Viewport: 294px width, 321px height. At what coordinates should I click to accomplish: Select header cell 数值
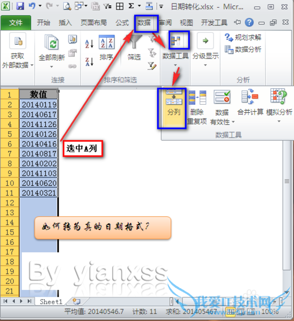click(39, 95)
